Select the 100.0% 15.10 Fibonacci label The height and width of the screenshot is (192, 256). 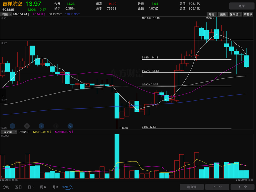pyautogui.click(x=150, y=18)
